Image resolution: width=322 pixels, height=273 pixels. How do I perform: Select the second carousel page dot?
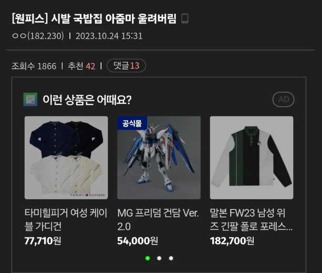(x=159, y=258)
